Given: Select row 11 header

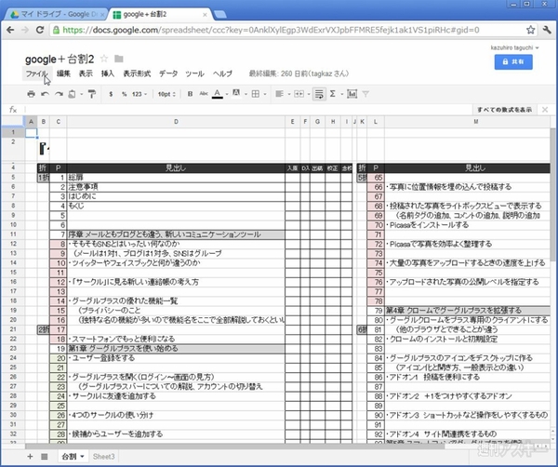Looking at the screenshot, I should coord(13,234).
